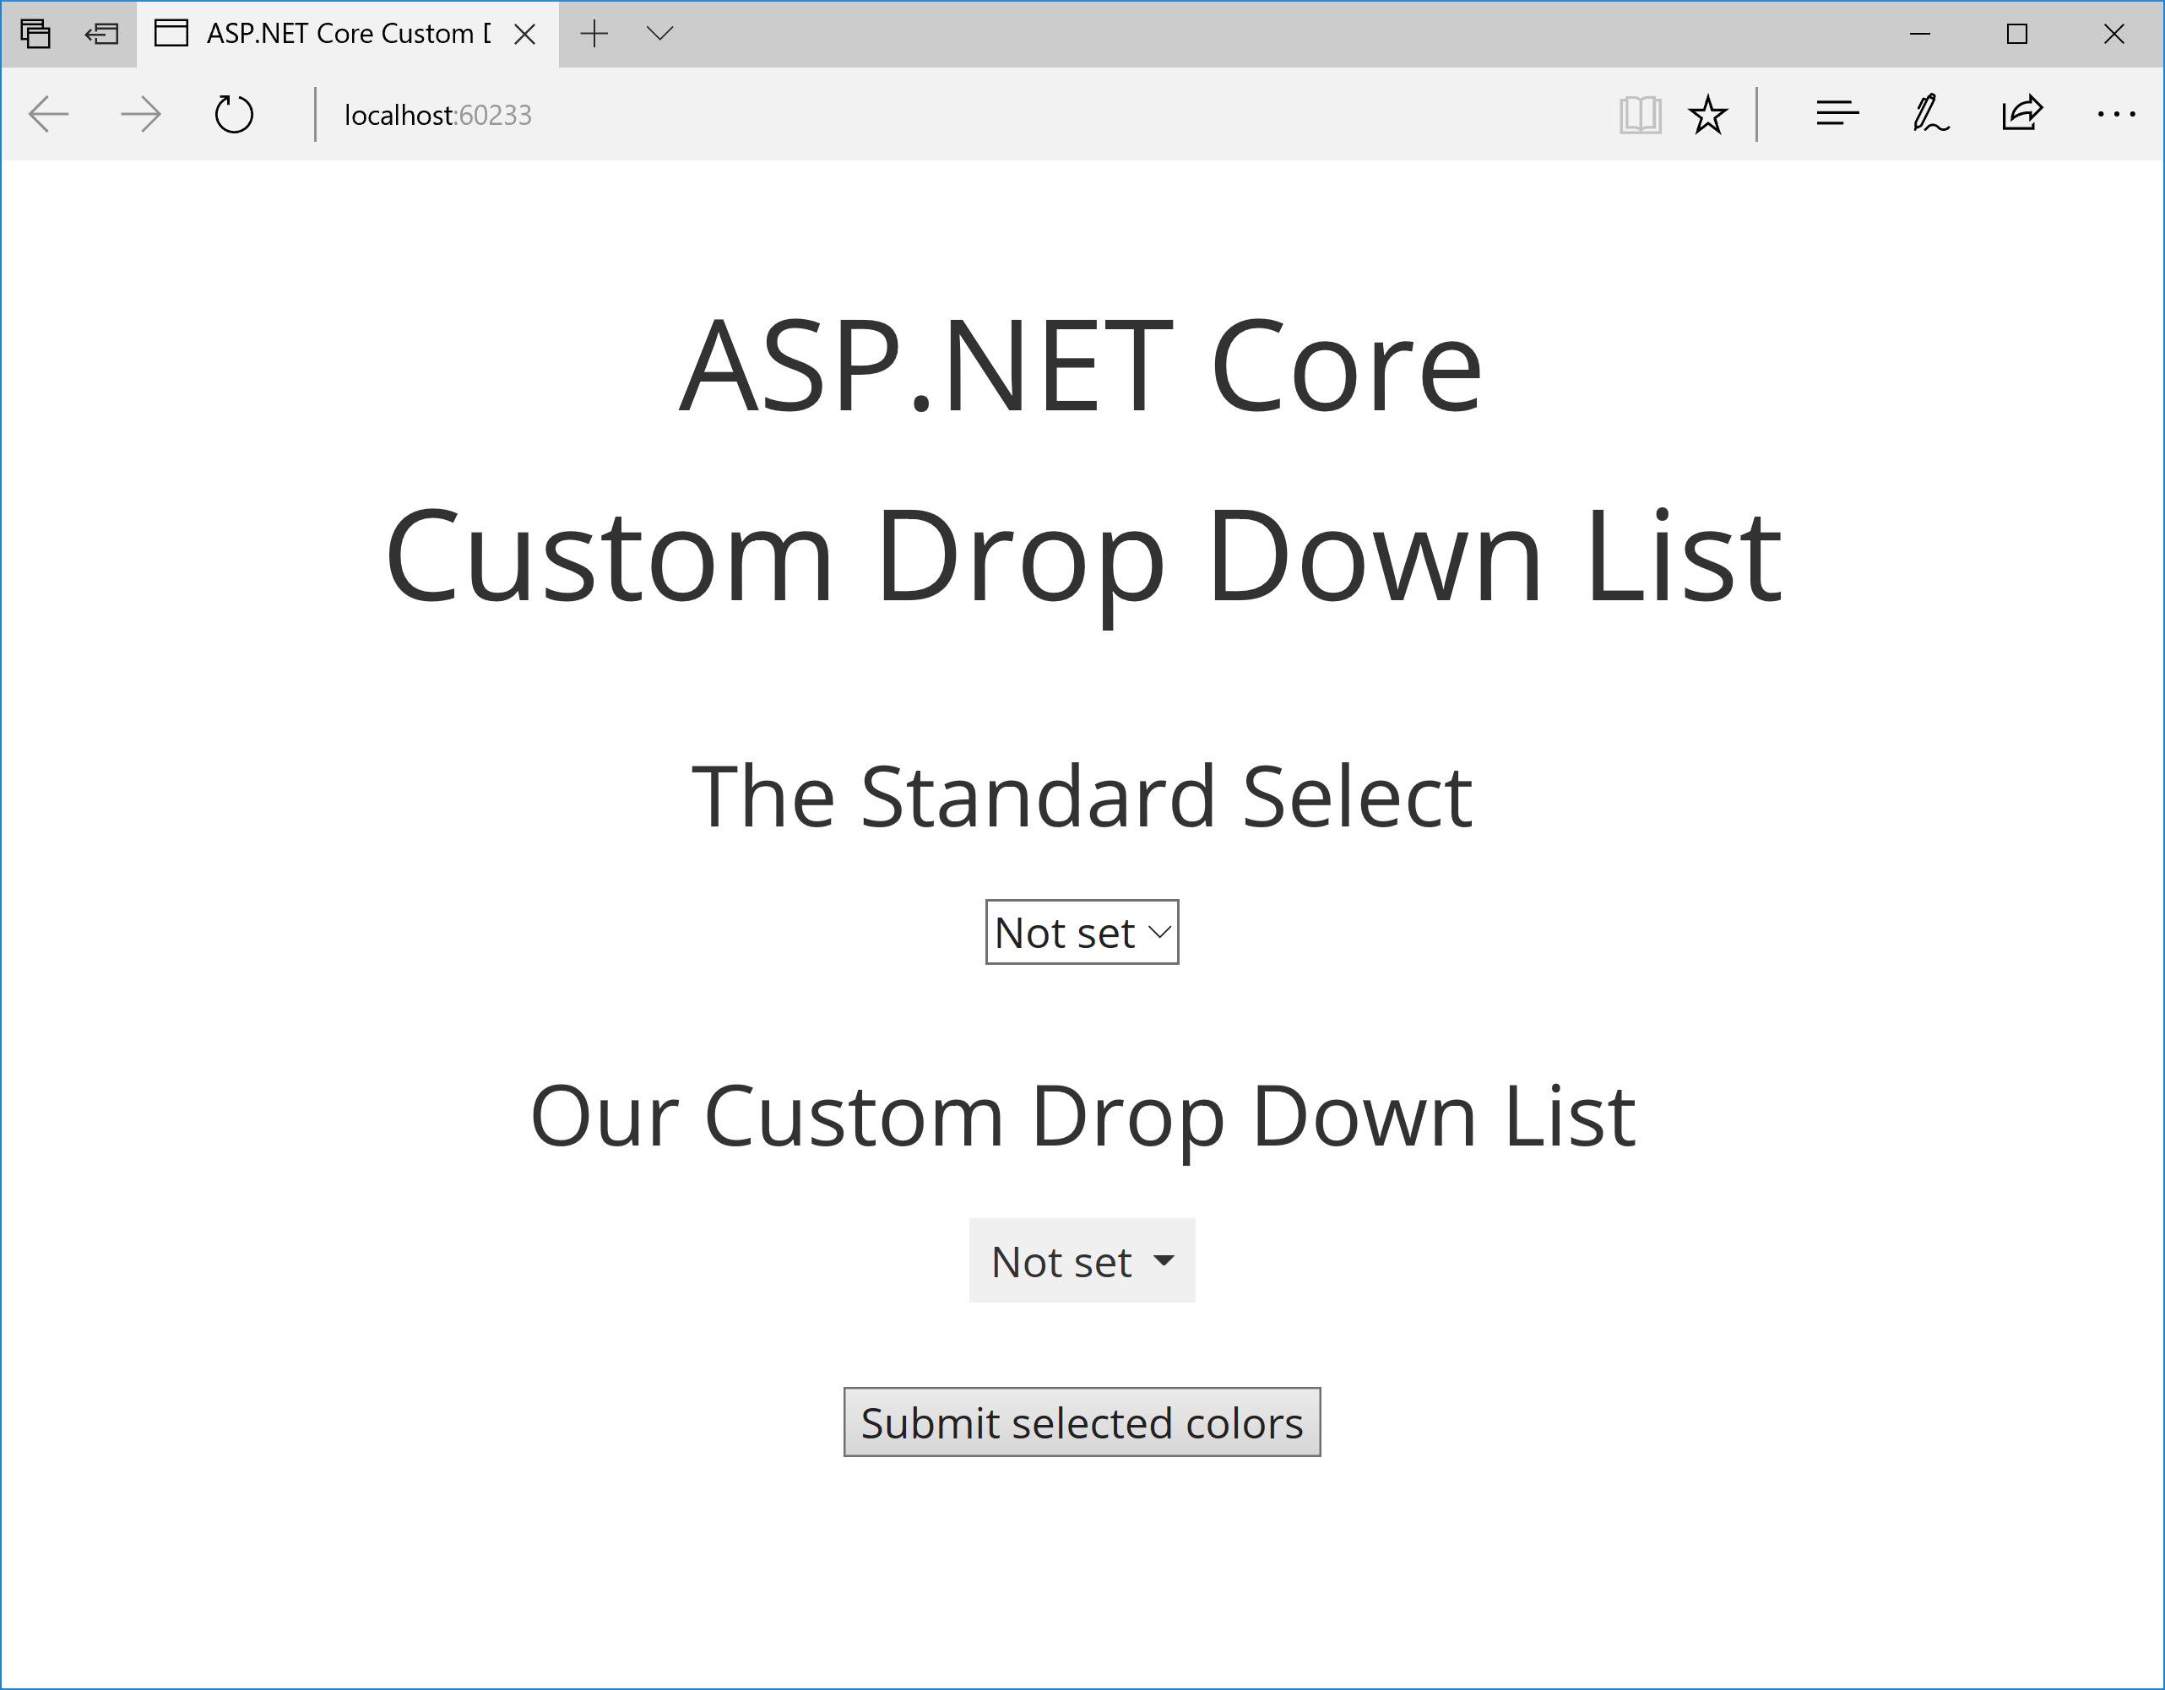Open the reading view book icon
2165x1690 pixels.
pos(1640,115)
